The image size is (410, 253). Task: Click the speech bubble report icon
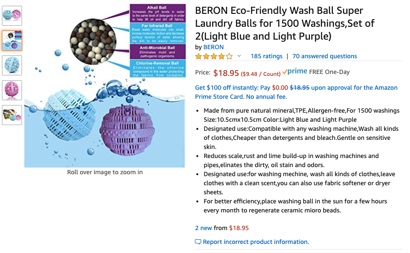[198, 242]
